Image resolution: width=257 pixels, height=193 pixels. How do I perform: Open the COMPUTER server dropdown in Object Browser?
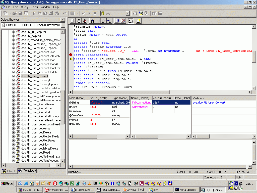[x=63, y=25]
